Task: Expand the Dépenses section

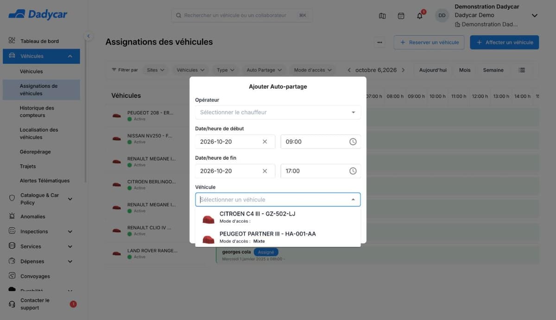Action: point(70,261)
